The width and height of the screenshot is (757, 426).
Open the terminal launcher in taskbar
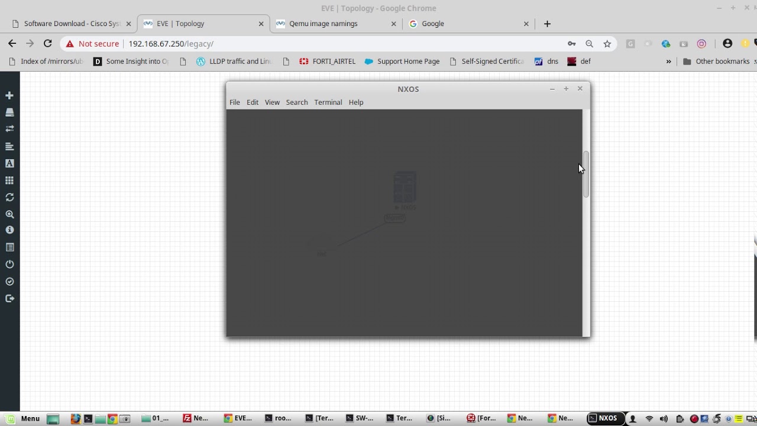click(88, 419)
